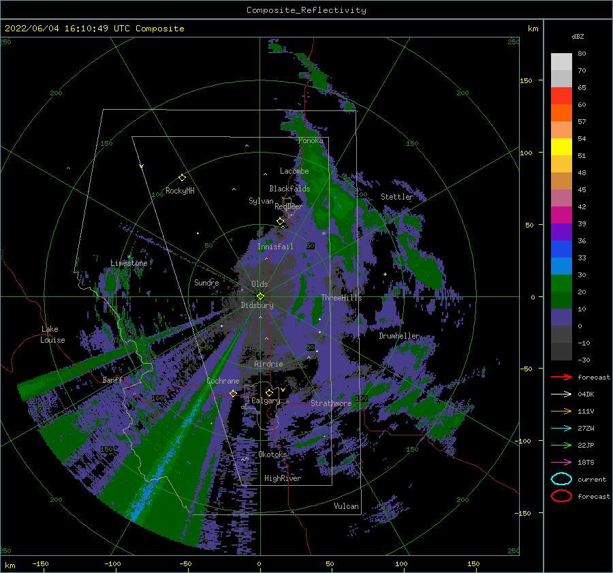Image resolution: width=613 pixels, height=573 pixels.
Task: Click the Didsbury town label
Action: click(x=257, y=305)
